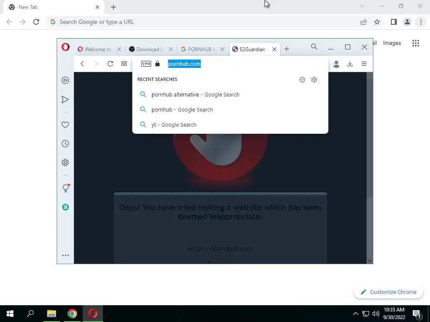This screenshot has height=322, width=430.
Task: Toggle the Opera VPN badge
Action: [146, 64]
